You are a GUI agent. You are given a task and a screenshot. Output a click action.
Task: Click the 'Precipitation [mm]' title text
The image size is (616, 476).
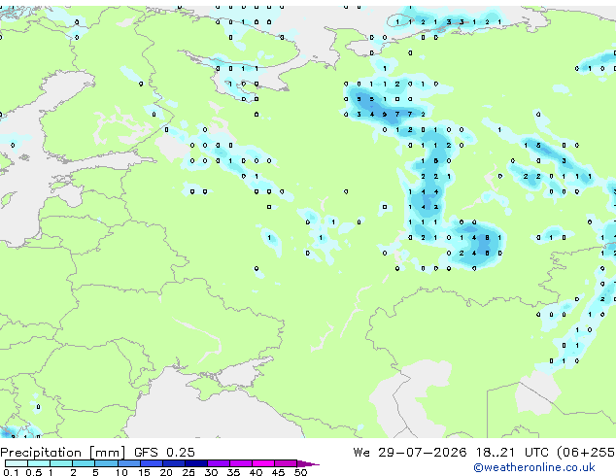[x=63, y=453]
